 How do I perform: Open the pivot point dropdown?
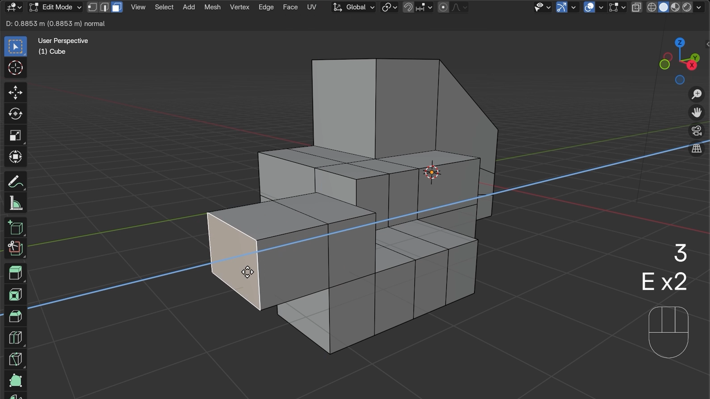[389, 7]
